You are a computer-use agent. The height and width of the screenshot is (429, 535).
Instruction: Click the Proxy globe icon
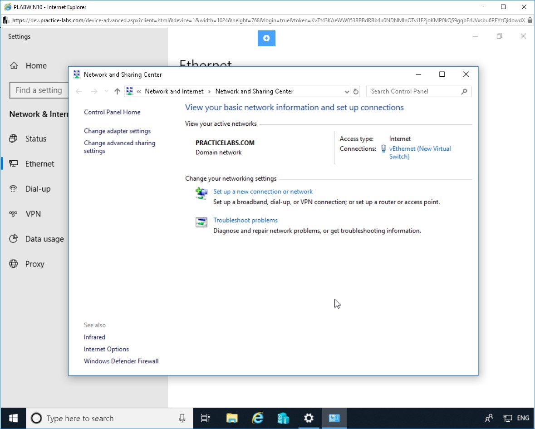click(13, 264)
